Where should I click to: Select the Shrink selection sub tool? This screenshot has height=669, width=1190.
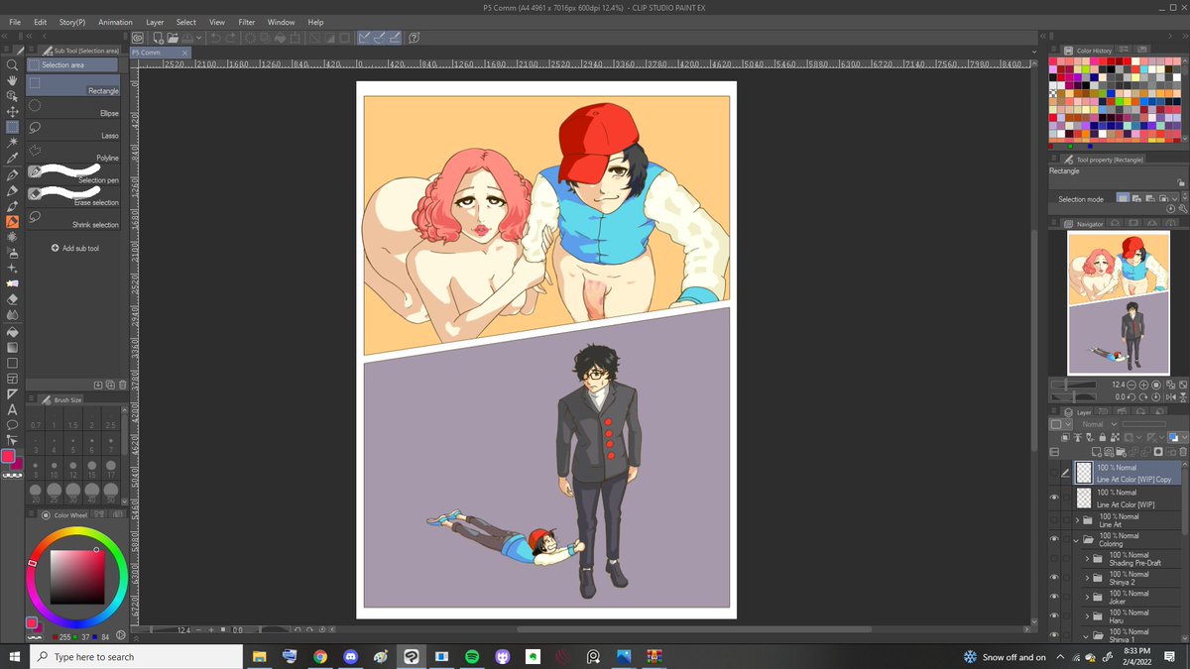(73, 218)
